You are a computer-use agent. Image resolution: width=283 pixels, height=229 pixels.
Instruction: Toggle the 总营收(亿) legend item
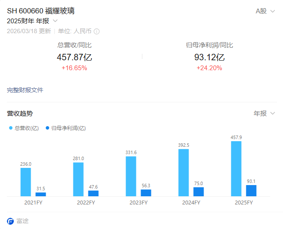[x=24, y=128]
